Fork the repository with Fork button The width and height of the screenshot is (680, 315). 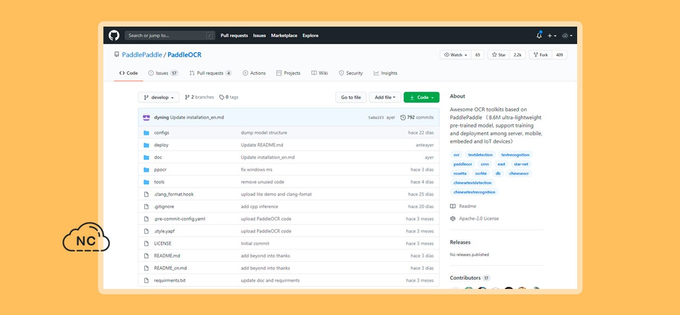click(x=540, y=55)
